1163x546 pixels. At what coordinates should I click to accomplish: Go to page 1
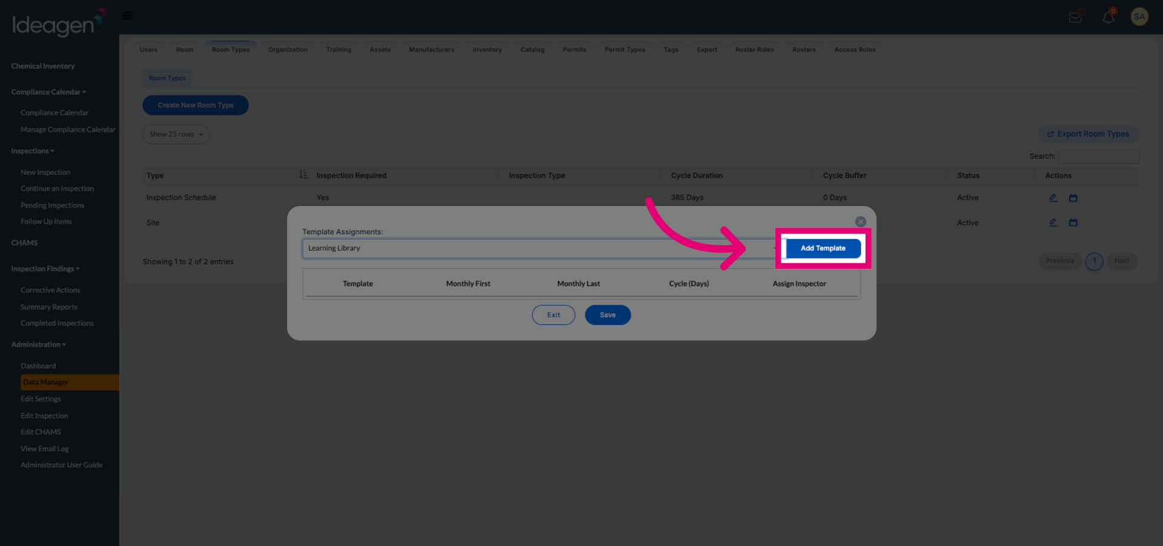coord(1094,261)
